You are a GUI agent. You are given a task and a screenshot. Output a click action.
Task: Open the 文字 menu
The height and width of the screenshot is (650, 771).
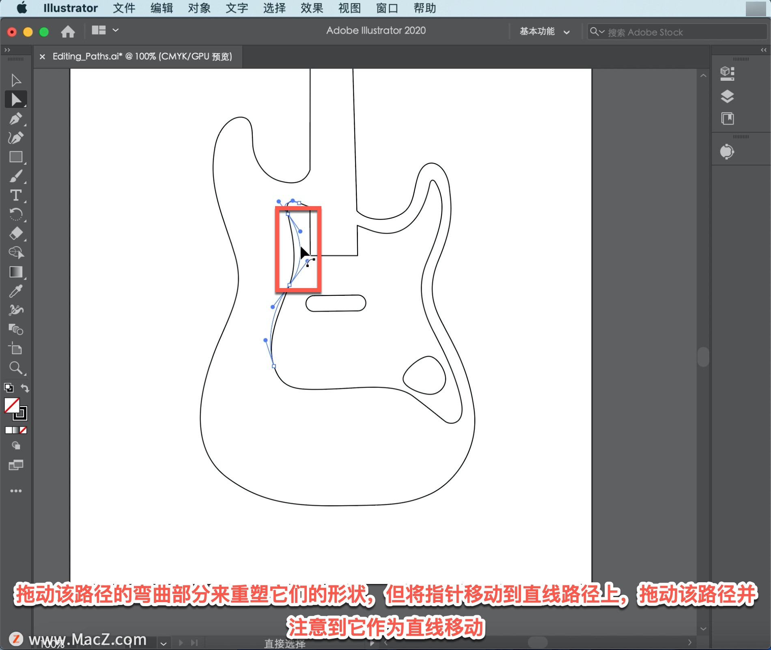click(x=237, y=8)
